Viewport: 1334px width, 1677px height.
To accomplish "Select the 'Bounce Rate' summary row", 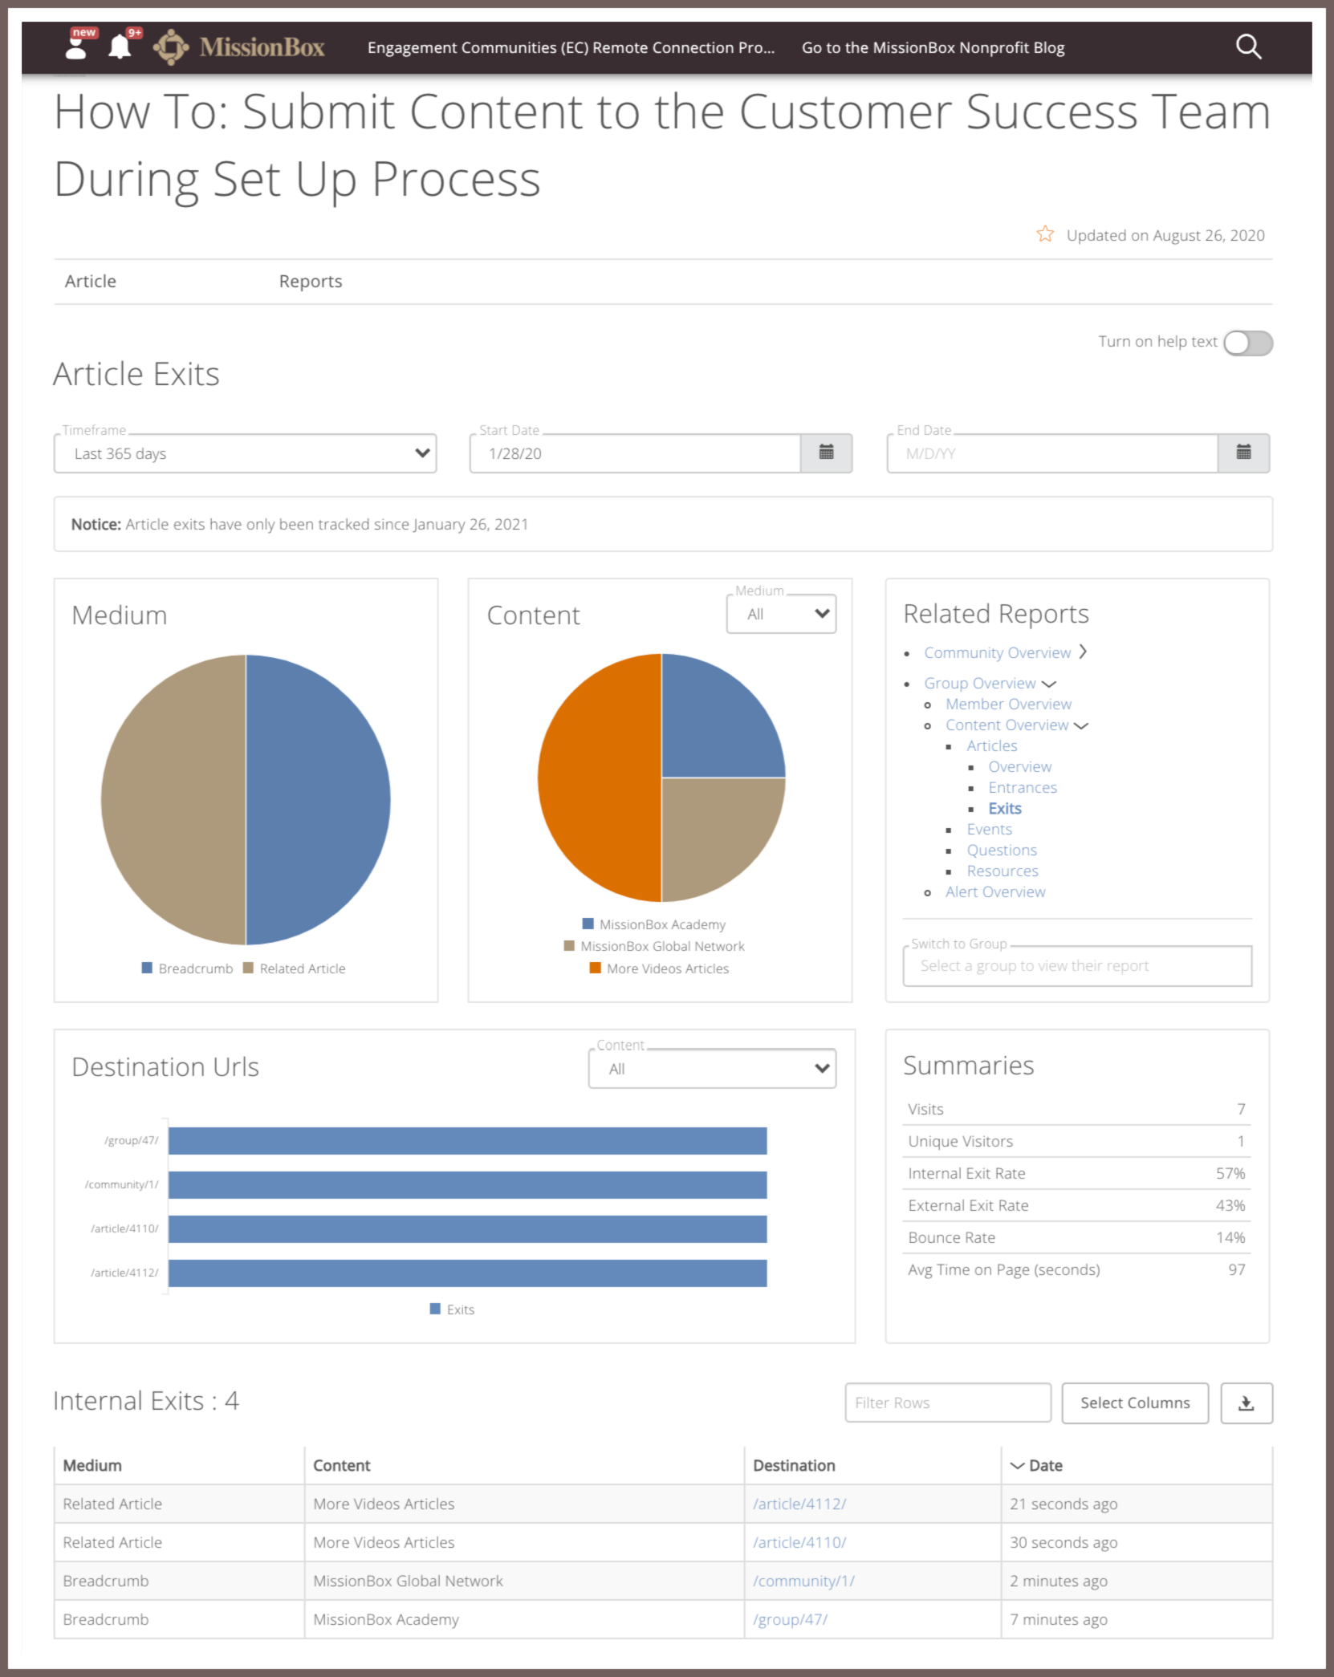I will click(1077, 1237).
